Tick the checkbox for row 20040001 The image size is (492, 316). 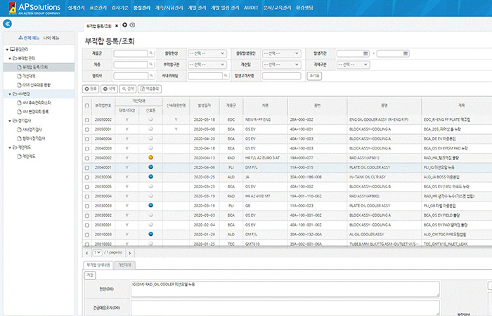pyautogui.click(x=87, y=168)
